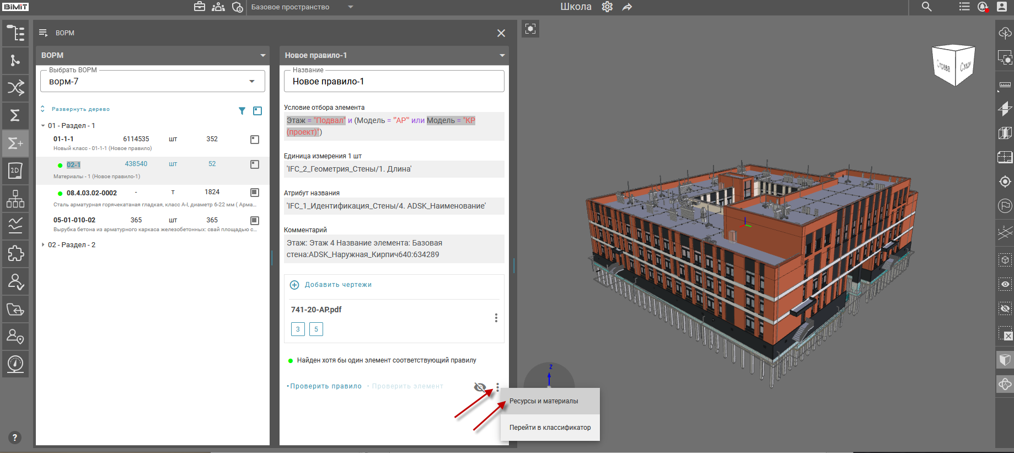
Task: Toggle the crossed-eye visibility for the rule
Action: click(480, 387)
